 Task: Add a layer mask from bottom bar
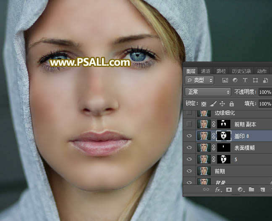click(229, 190)
